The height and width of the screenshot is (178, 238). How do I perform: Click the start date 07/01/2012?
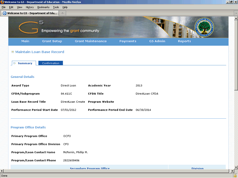68,110
